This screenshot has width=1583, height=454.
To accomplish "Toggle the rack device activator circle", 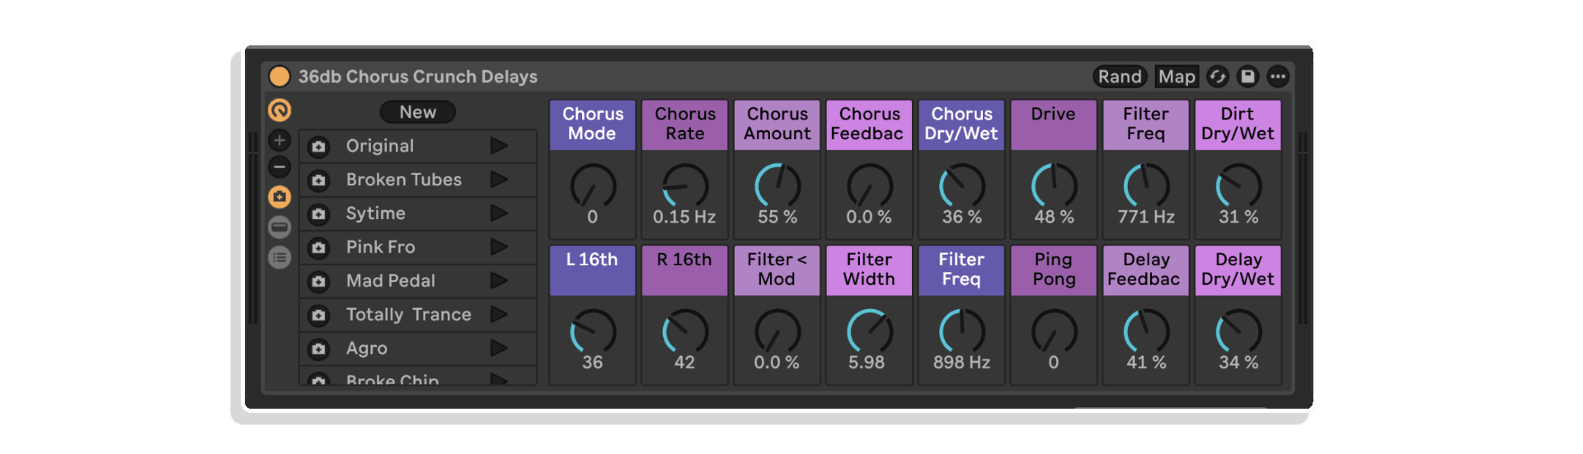I will click(279, 77).
